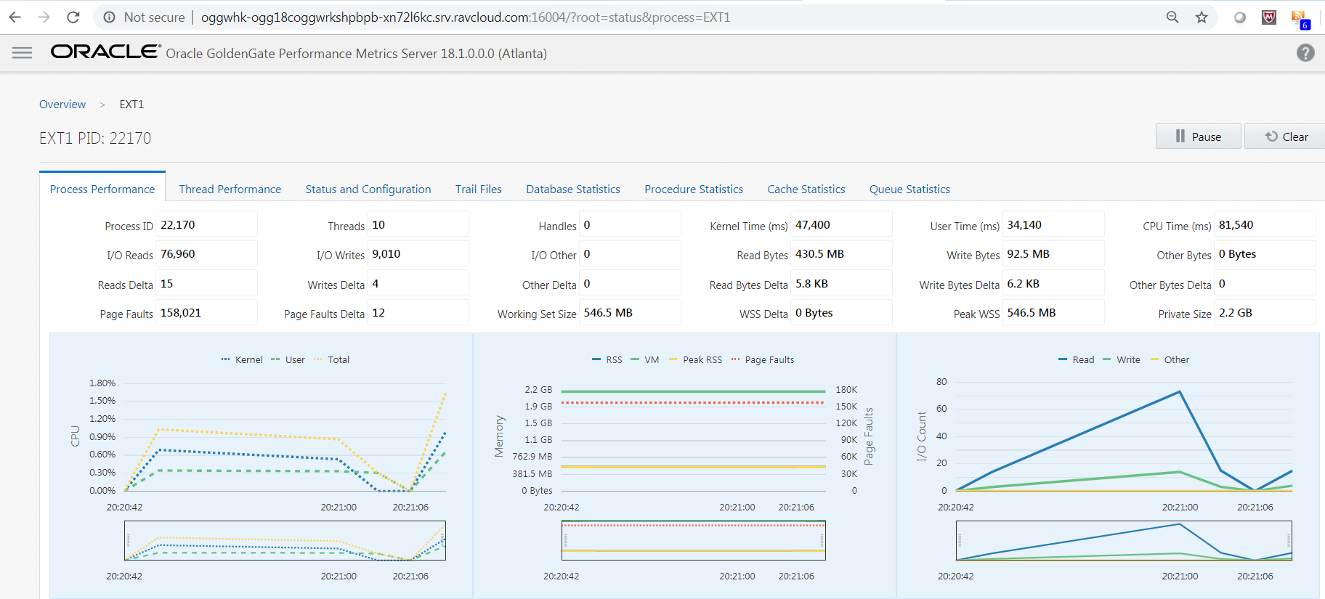Bookmark this page with the star icon
1325x599 pixels.
tap(1202, 17)
